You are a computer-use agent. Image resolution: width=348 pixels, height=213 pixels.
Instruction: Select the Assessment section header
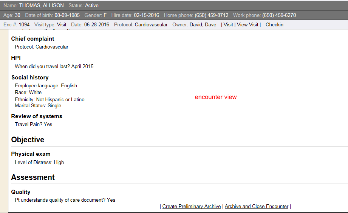coord(33,177)
